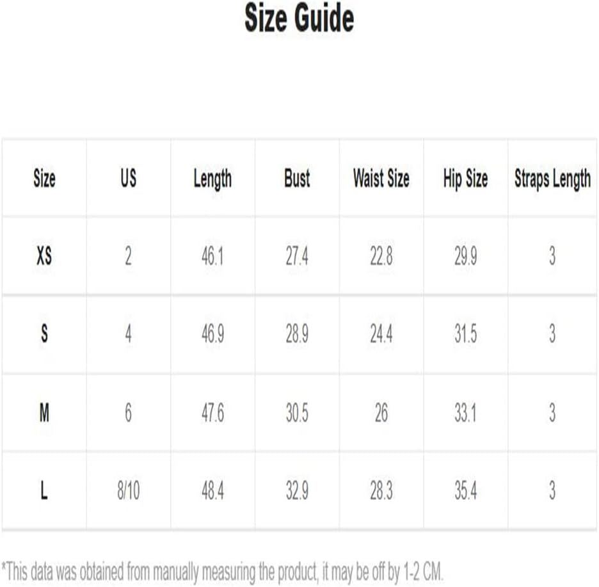Select the 22.8 waist size cell

tap(381, 257)
